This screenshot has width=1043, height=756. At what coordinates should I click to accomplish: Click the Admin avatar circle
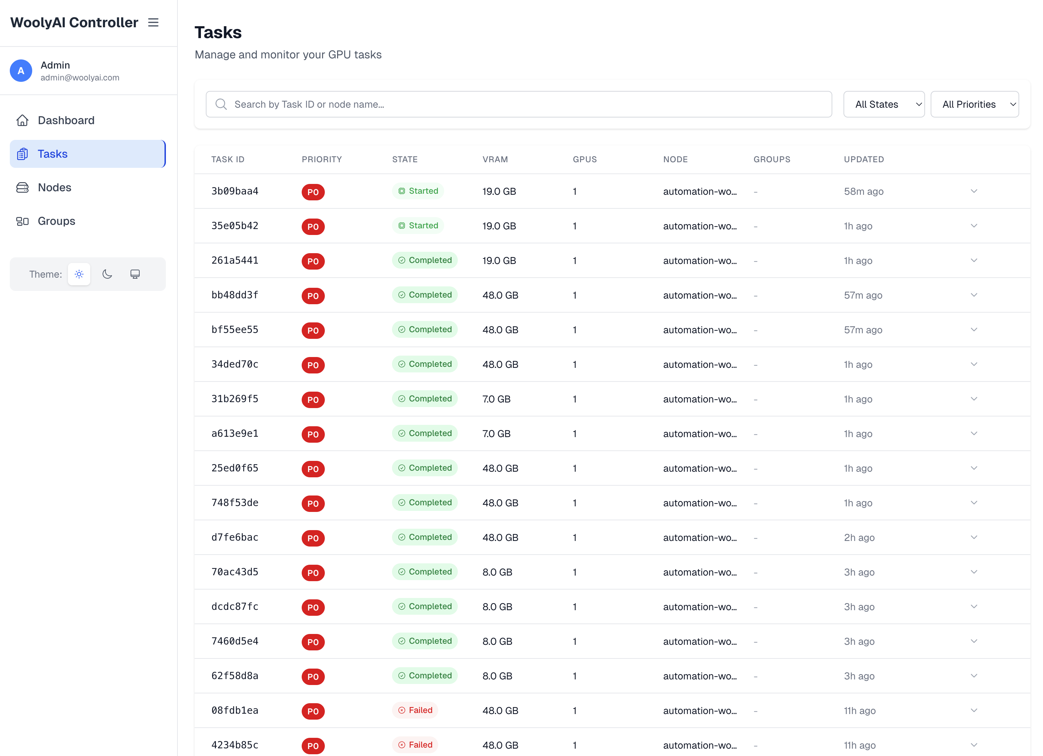click(21, 71)
